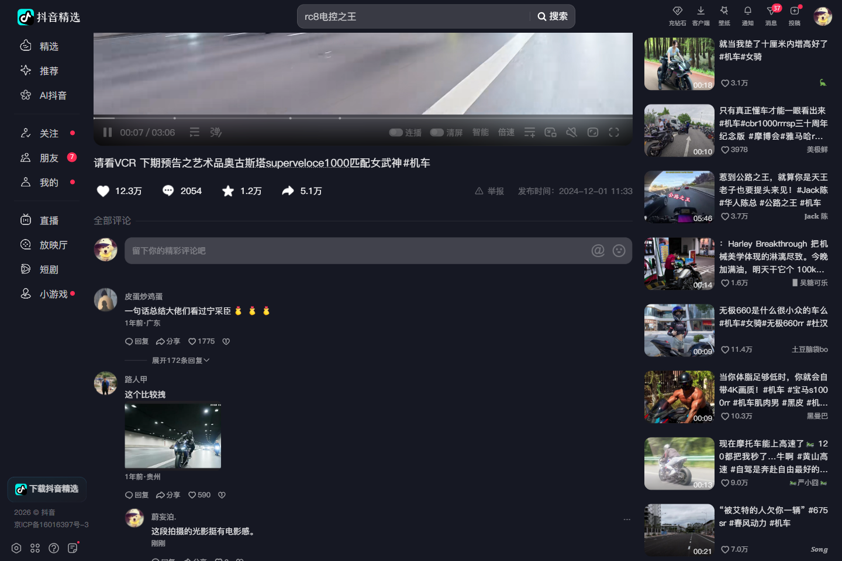Image resolution: width=842 pixels, height=561 pixels.
Task: Click the search field with rc8电控之王
Action: pyautogui.click(x=415, y=16)
